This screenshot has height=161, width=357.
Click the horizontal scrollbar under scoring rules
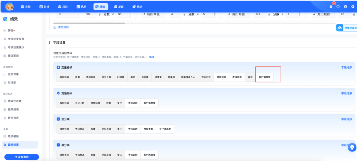pos(89,23)
